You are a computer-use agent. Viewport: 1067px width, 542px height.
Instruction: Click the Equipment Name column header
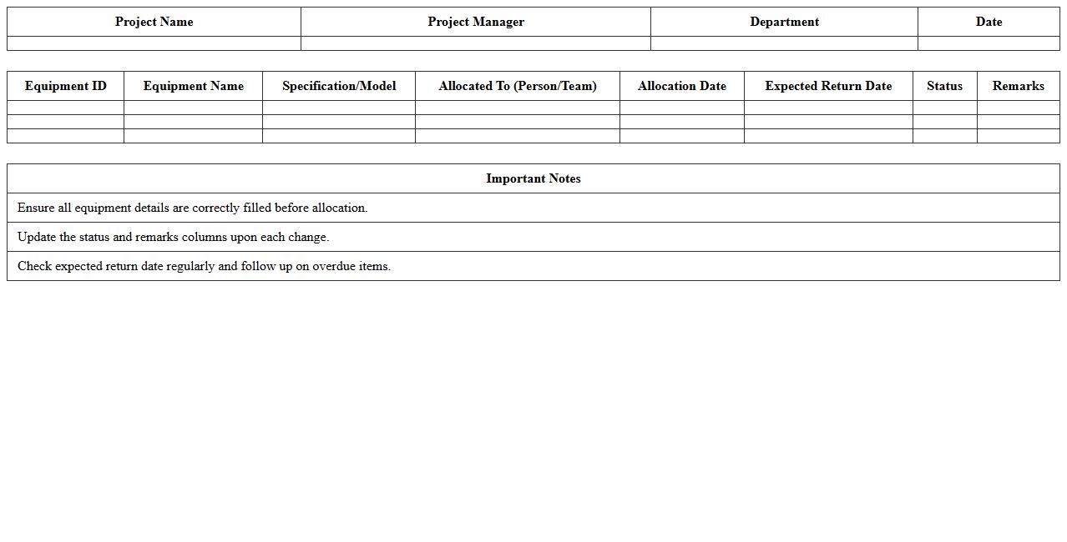[193, 86]
